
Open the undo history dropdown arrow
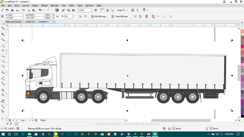tap(43, 10)
